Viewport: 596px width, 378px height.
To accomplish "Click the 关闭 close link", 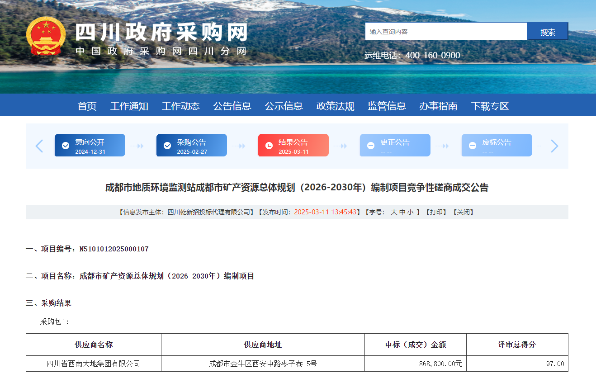I will click(x=463, y=212).
